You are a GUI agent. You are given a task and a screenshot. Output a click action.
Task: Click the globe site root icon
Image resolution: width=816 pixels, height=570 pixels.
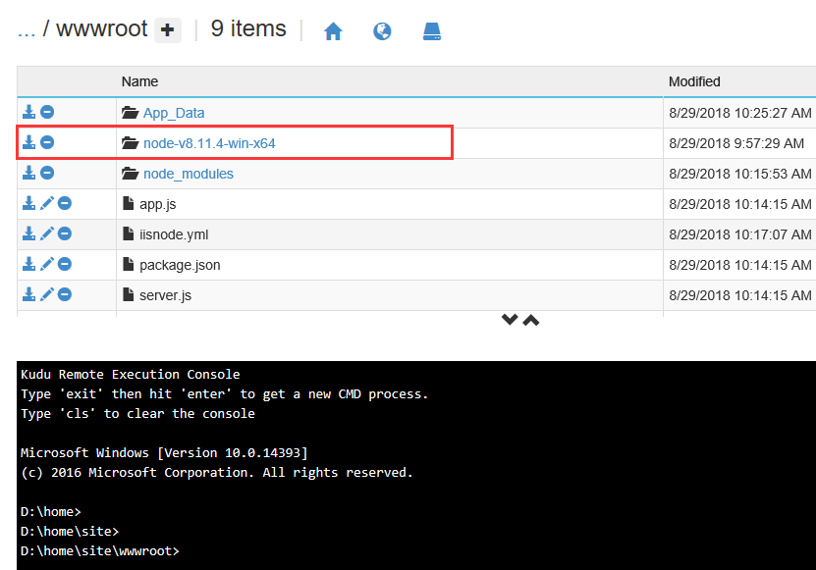point(382,31)
